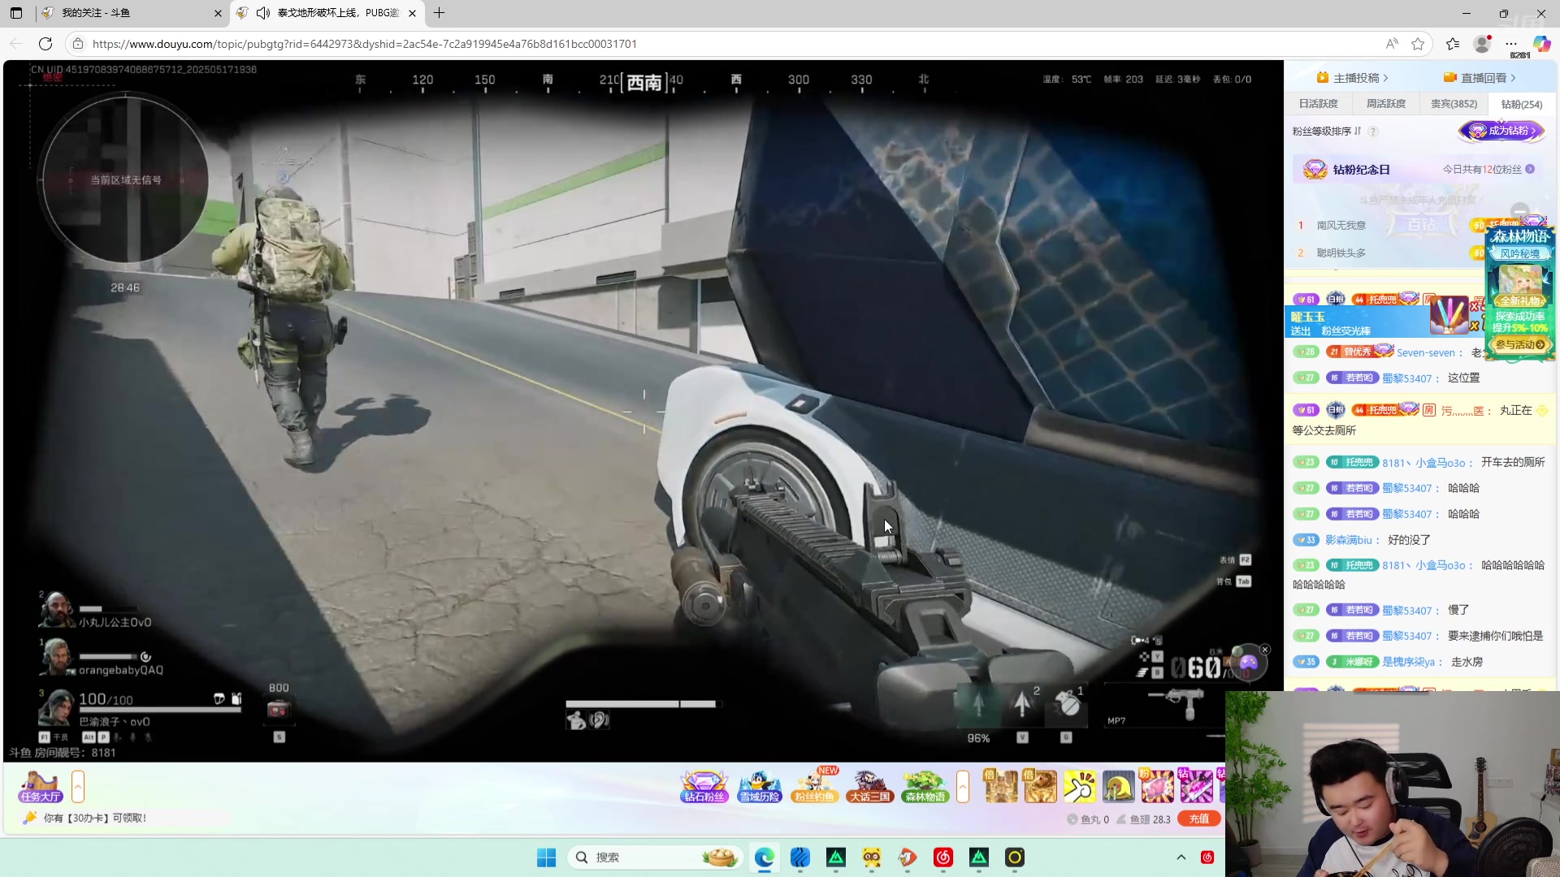
Task: Click the Windows taskbar search box
Action: click(x=656, y=858)
